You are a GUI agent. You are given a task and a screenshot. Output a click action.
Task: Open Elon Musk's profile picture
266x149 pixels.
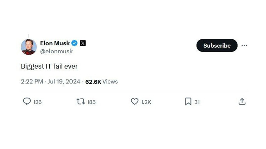(29, 47)
